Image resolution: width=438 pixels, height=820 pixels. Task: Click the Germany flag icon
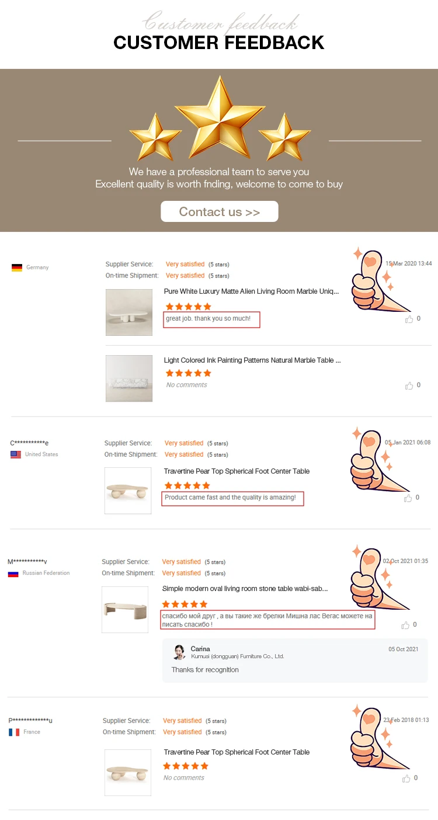(x=17, y=267)
